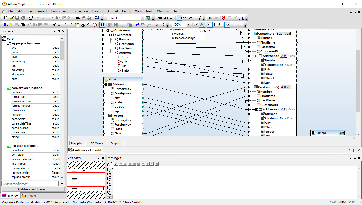
Task: Collapse the altova Address table node
Action: [x=106, y=84]
